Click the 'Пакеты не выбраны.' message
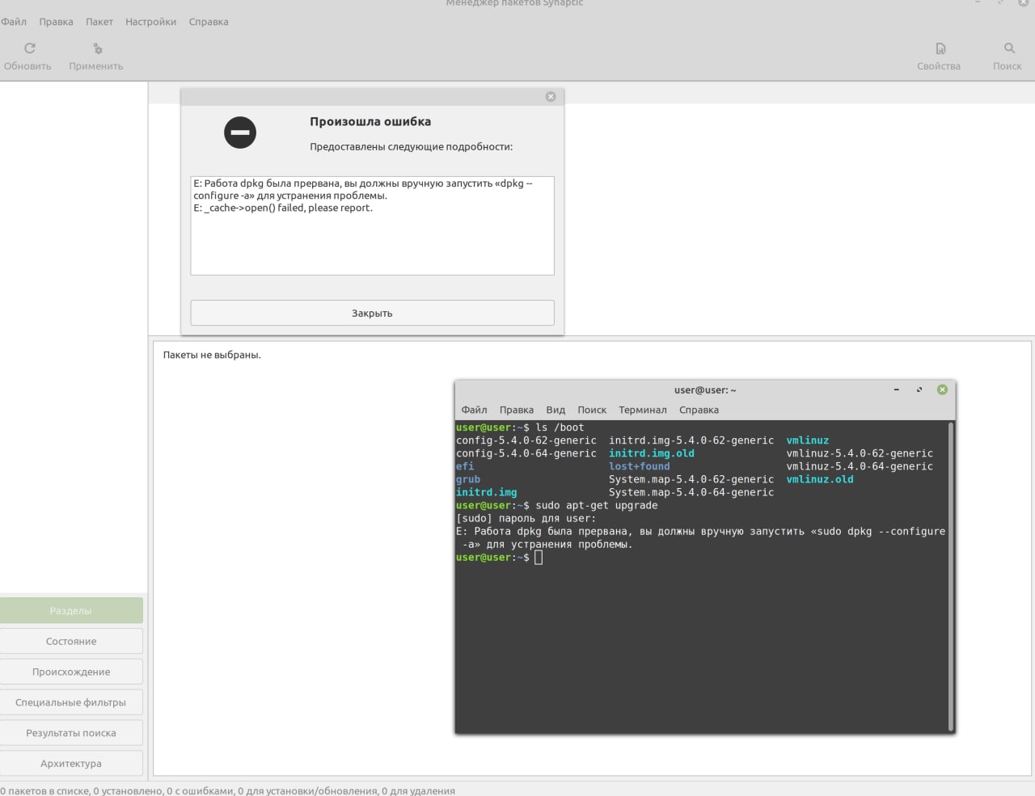The image size is (1035, 796). pos(212,355)
